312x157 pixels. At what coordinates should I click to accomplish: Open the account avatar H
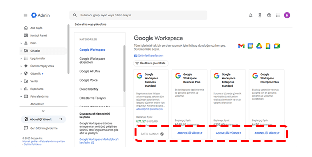coord(287,15)
